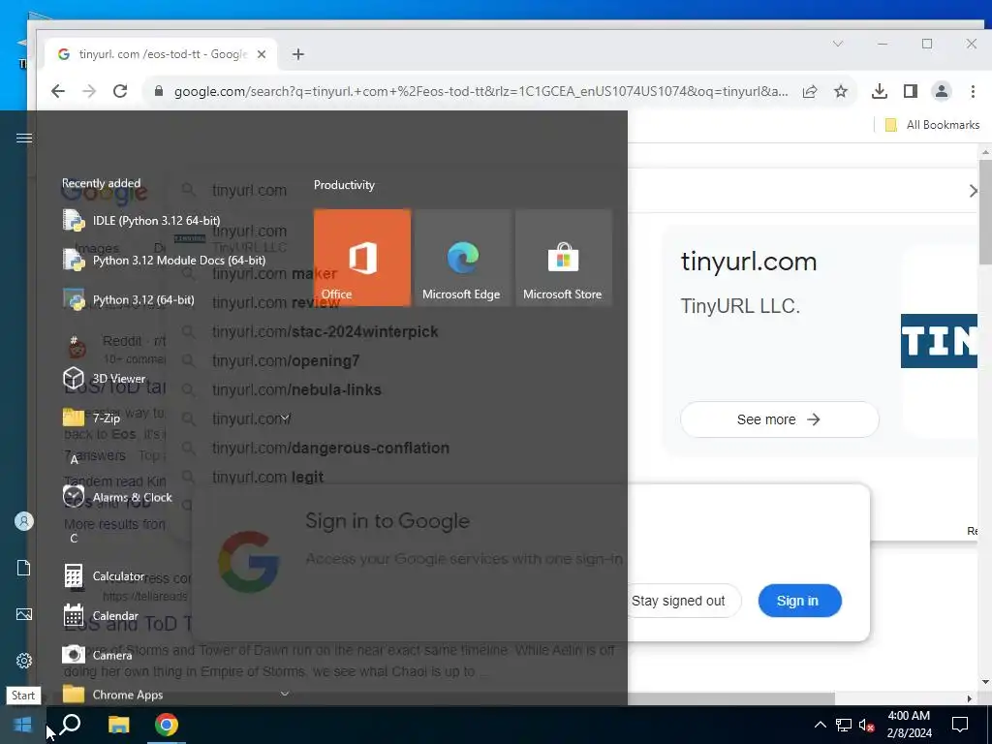
Task: Click the muted volume tray icon
Action: click(867, 725)
